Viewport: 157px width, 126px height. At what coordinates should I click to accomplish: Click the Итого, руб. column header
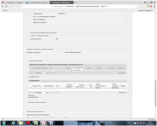tap(90, 86)
